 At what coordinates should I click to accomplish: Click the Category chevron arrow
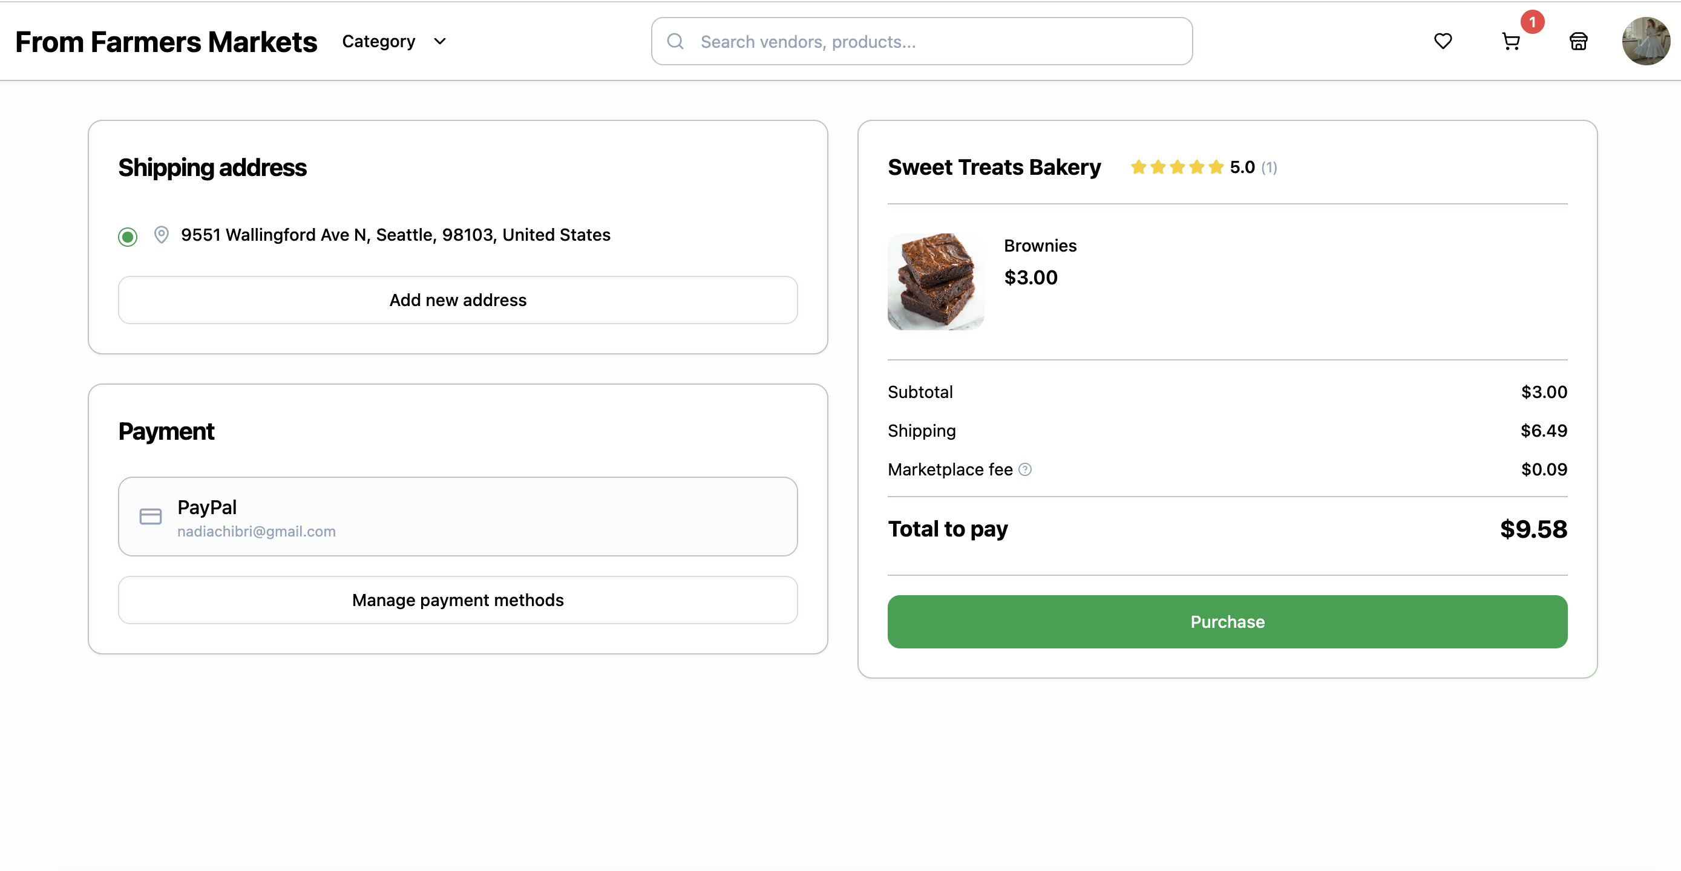pyautogui.click(x=440, y=41)
